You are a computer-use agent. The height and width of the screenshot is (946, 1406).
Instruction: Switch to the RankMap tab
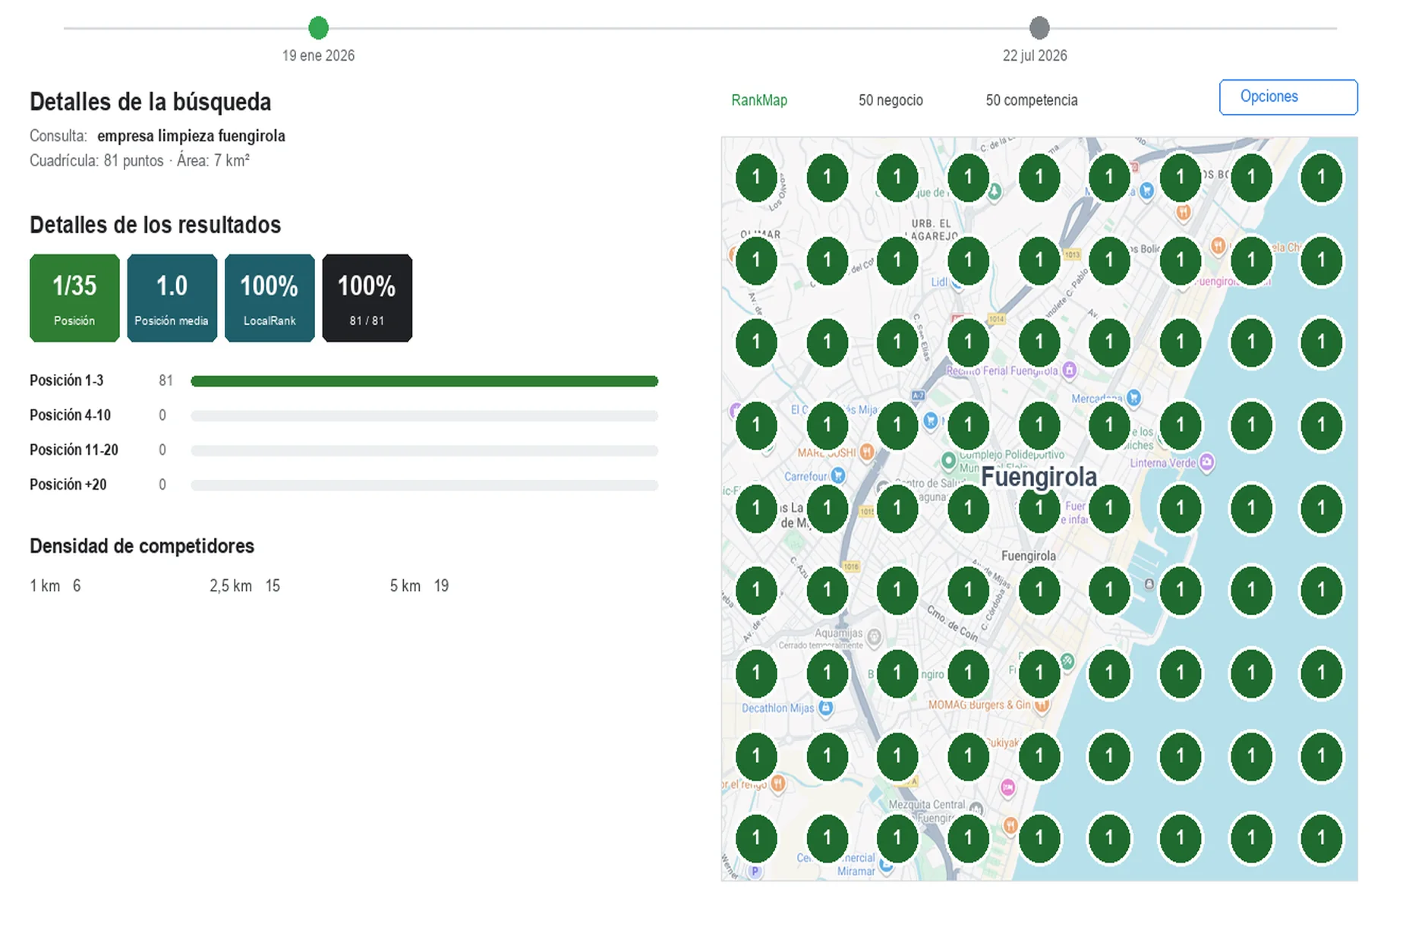(759, 100)
